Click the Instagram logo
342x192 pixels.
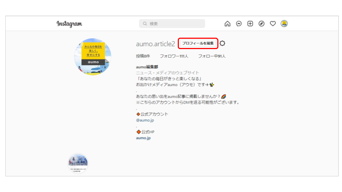(69, 24)
